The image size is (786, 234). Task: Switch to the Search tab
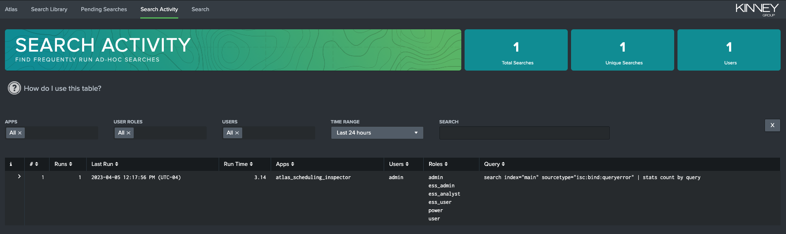tap(200, 9)
